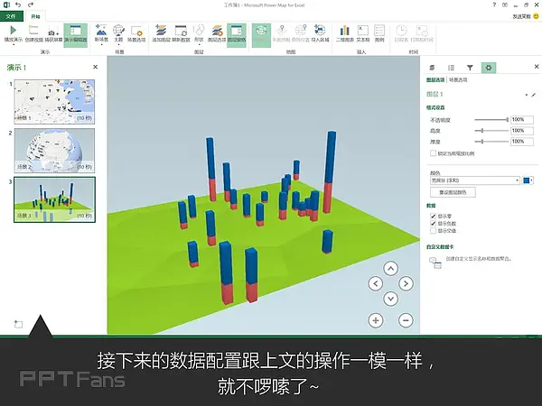Tilt the map up with up arrow
Image resolution: width=542 pixels, height=406 pixels.
pyautogui.click(x=390, y=268)
